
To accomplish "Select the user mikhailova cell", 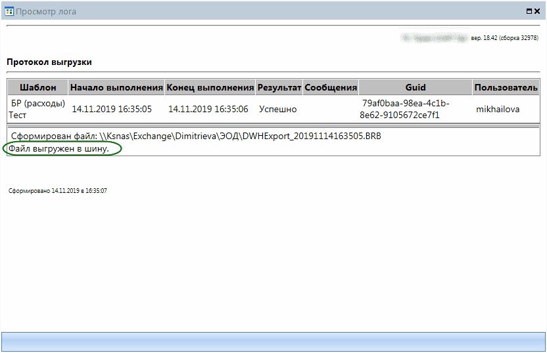I will (x=498, y=110).
